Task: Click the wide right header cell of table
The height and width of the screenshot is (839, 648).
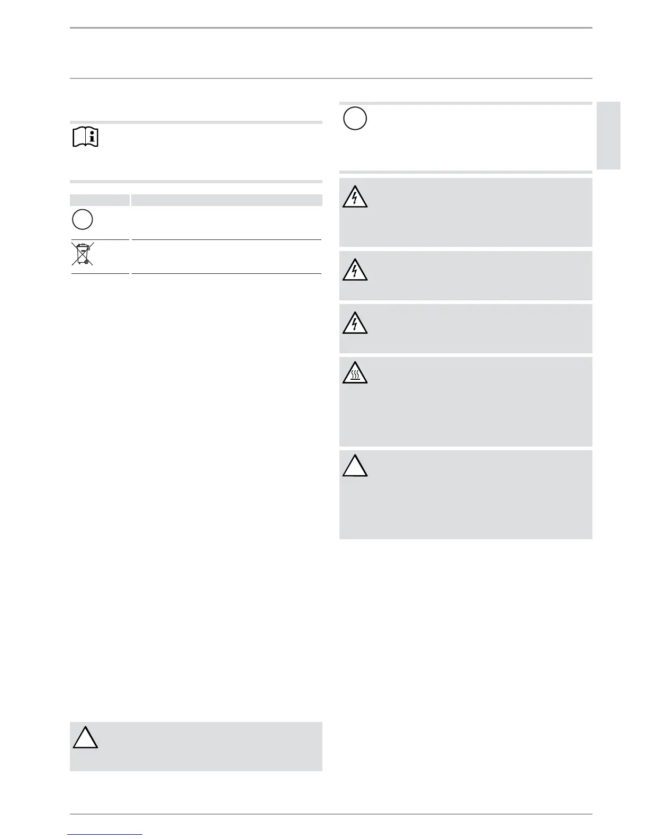Action: tap(227, 200)
